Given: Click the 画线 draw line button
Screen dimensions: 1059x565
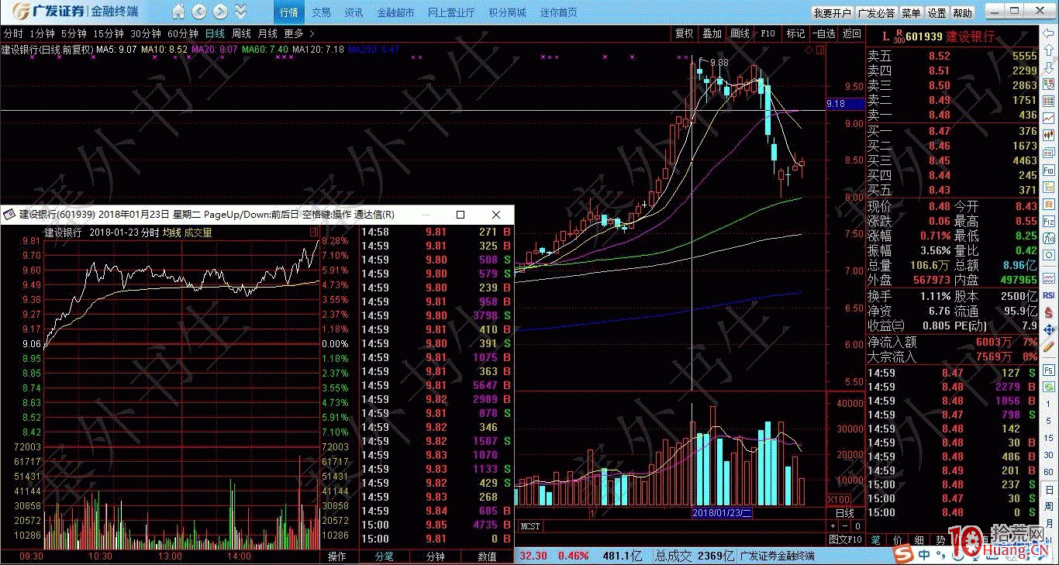Looking at the screenshot, I should 740,33.
